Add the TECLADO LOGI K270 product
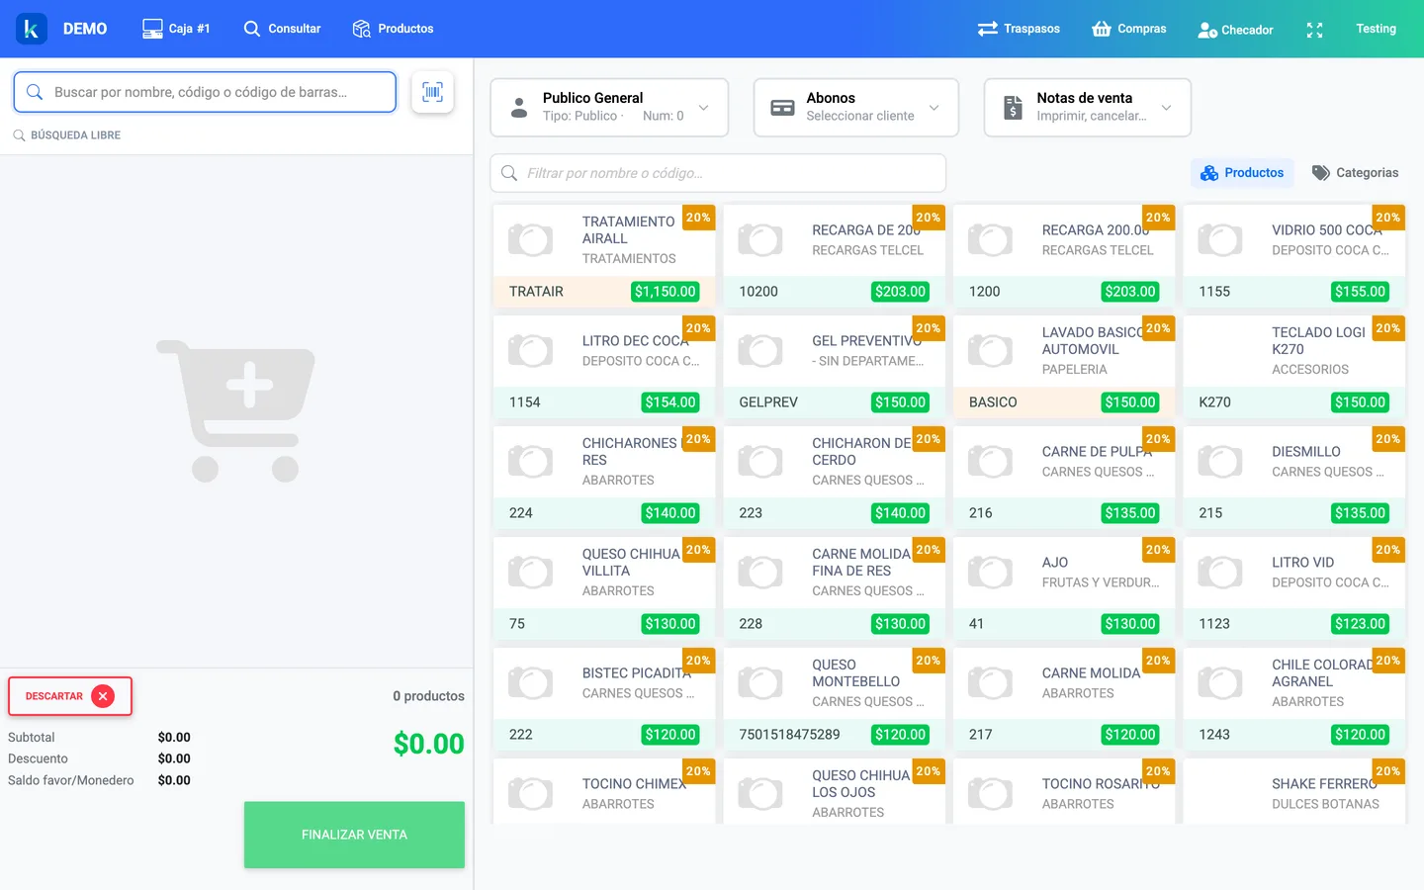This screenshot has width=1424, height=890. pos(1294,366)
